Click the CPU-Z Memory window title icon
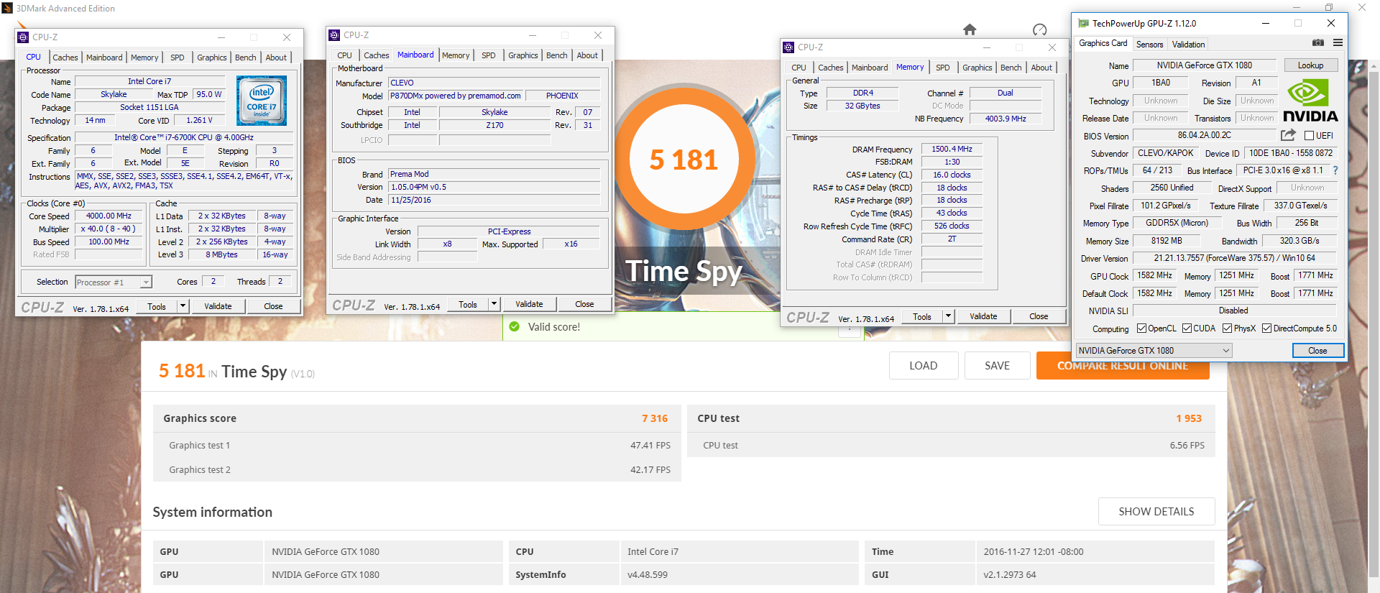This screenshot has height=593, width=1380. tap(789, 47)
